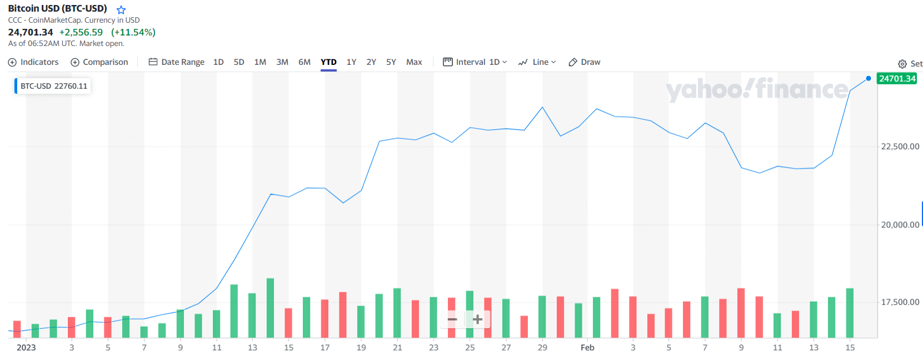
Task: Zoom out with the minus button
Action: [x=452, y=319]
